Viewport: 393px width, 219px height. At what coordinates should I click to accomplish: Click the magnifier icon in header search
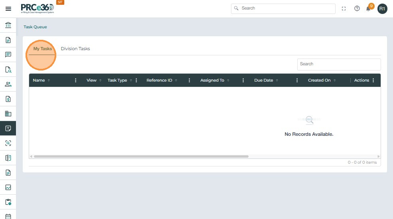(236, 8)
